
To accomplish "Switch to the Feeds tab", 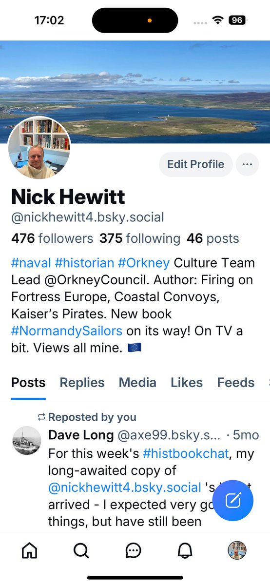I will (x=236, y=383).
